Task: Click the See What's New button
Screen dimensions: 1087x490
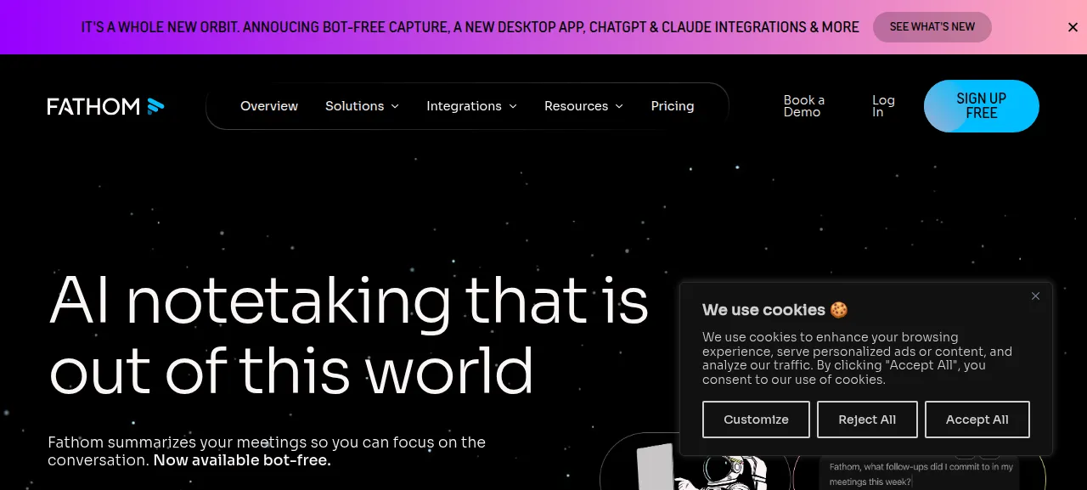Action: [932, 27]
